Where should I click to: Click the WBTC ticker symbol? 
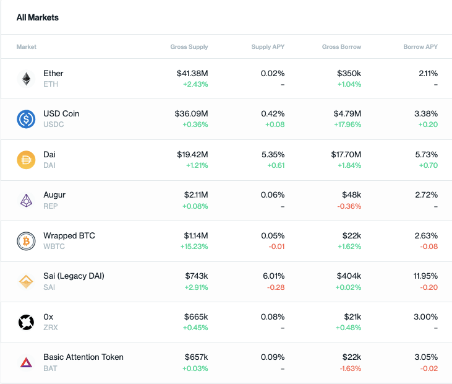(54, 247)
